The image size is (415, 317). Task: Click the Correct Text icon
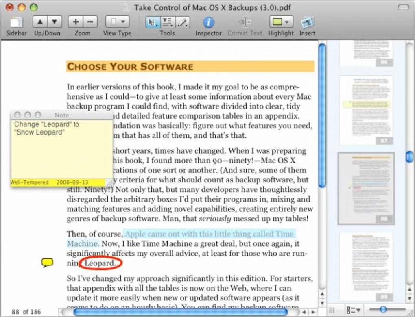[x=245, y=22]
